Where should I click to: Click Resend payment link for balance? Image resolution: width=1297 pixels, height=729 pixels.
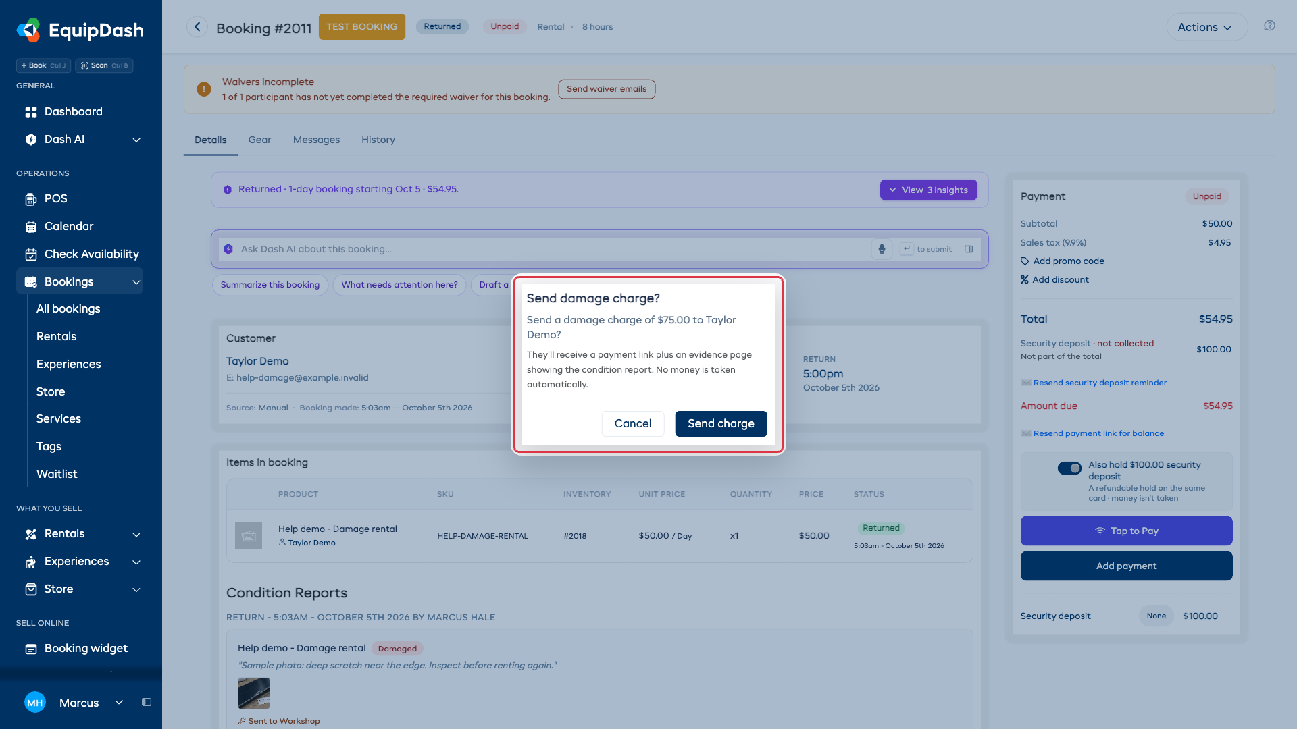click(1098, 433)
